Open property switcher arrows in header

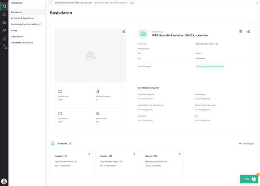pos(257,3)
